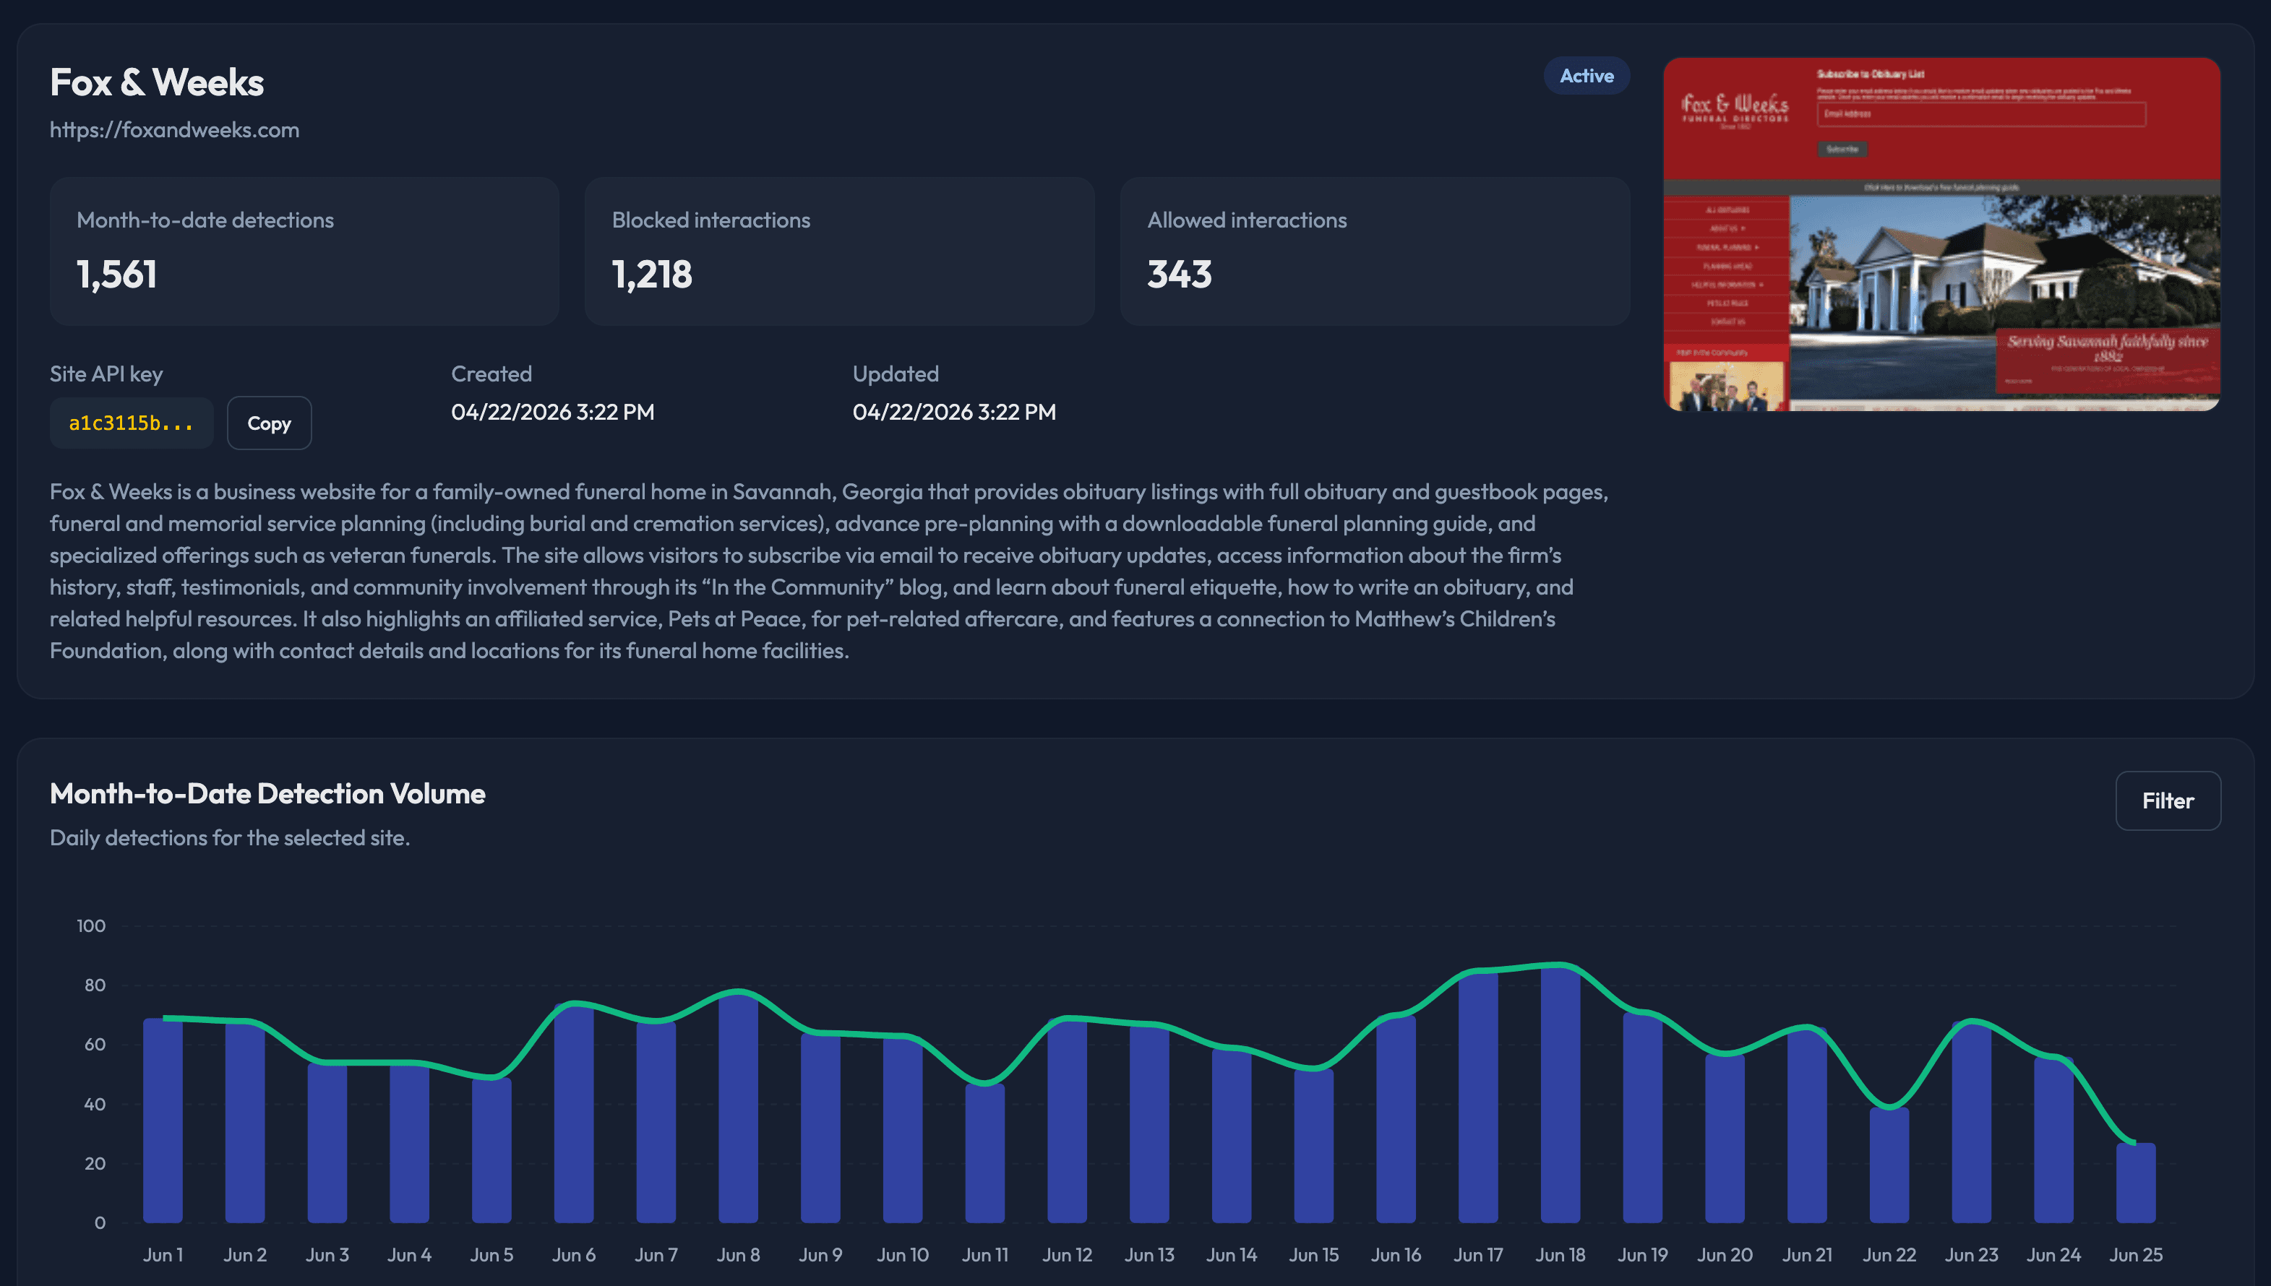The width and height of the screenshot is (2271, 1286).
Task: Click the 100 y-axis label
Action: coord(91,925)
